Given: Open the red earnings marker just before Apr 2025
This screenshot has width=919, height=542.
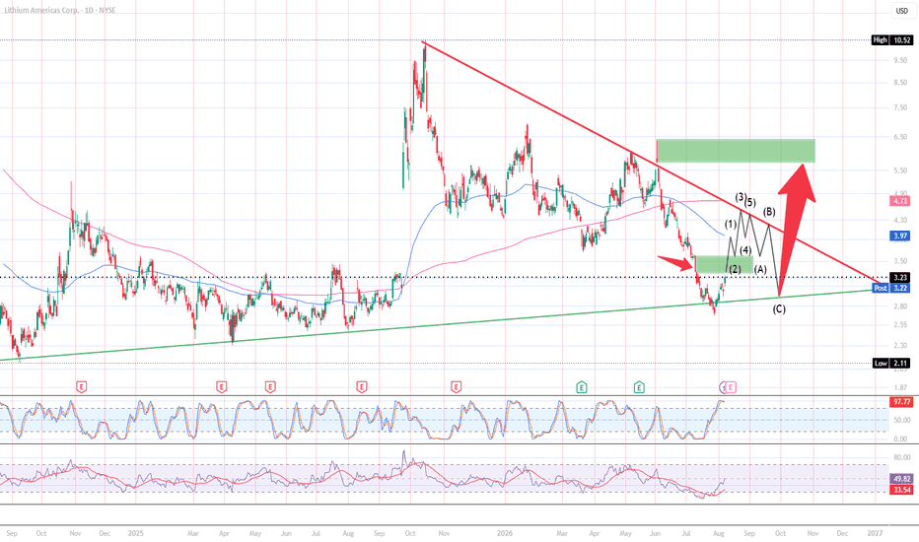Looking at the screenshot, I should tap(221, 386).
